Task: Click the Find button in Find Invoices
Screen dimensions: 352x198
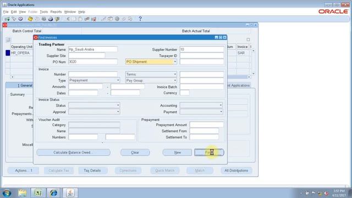Action: pos(209,152)
